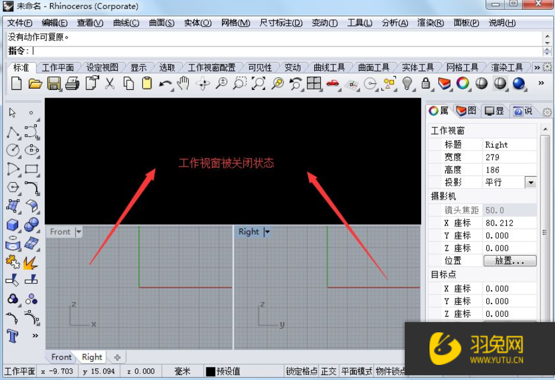The image size is (555, 380).
Task: Click 工作平面 label in the status bar
Action: click(20, 371)
